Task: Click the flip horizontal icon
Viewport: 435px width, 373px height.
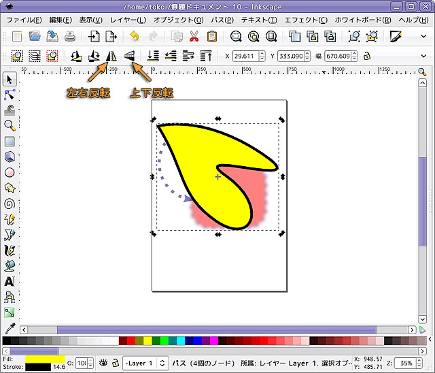Action: (x=111, y=56)
